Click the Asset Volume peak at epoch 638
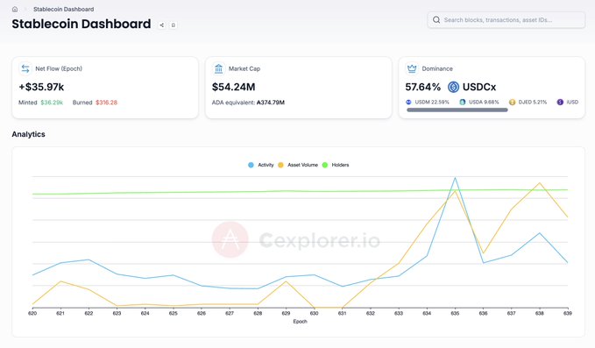595x348 pixels. click(540, 183)
